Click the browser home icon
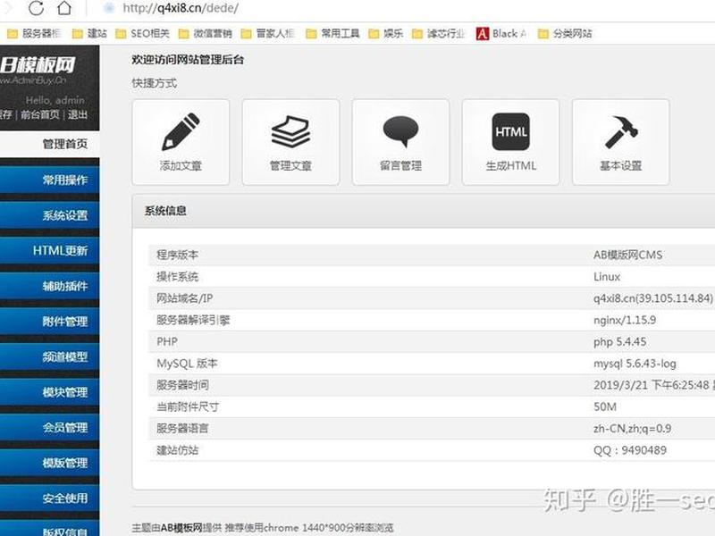 [64, 8]
